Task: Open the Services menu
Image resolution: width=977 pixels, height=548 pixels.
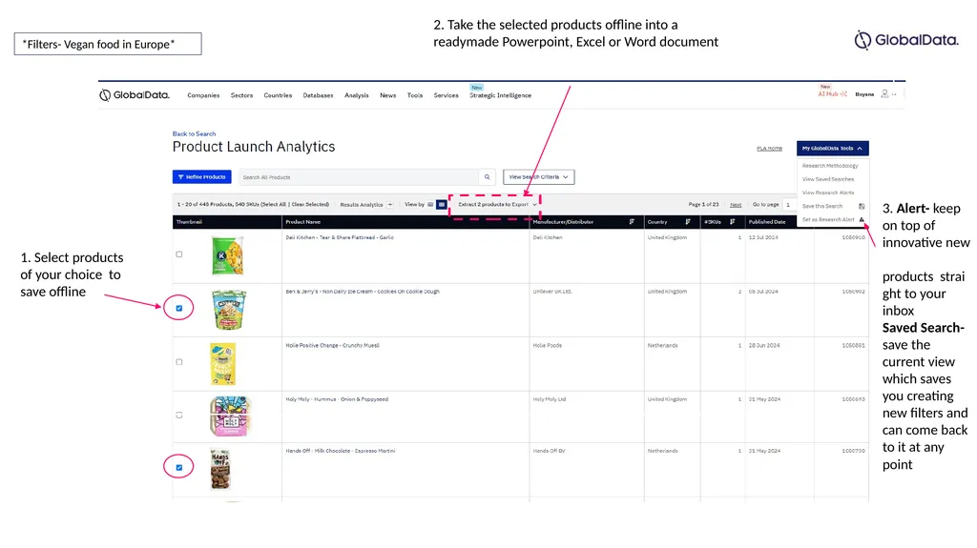Action: coord(447,95)
